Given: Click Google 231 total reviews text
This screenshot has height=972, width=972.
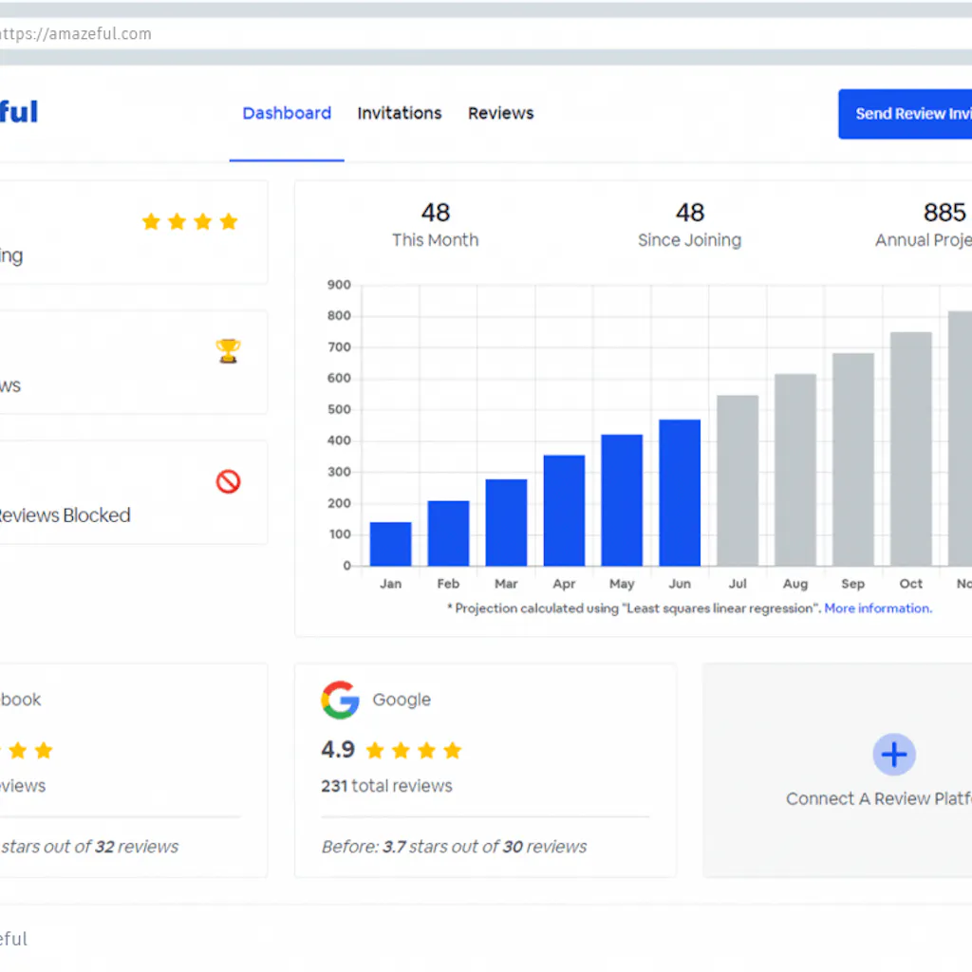Looking at the screenshot, I should tap(386, 786).
